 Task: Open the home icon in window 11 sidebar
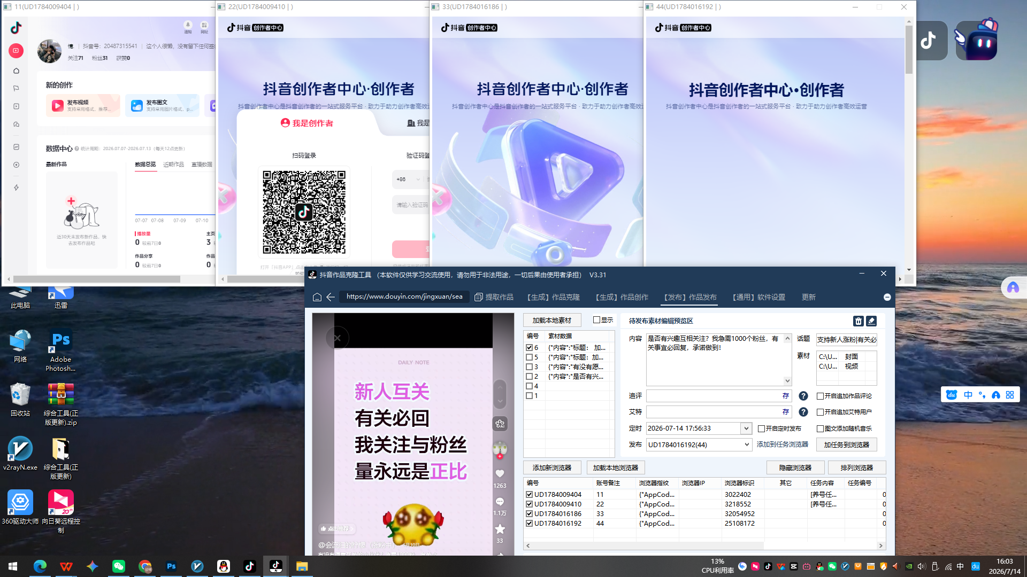[16, 71]
